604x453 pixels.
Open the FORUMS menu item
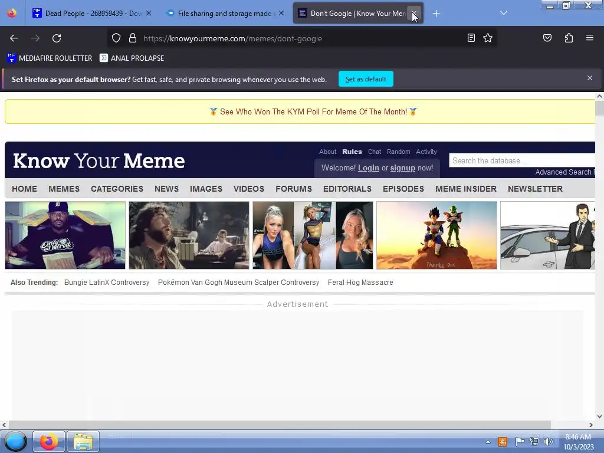[x=294, y=189]
